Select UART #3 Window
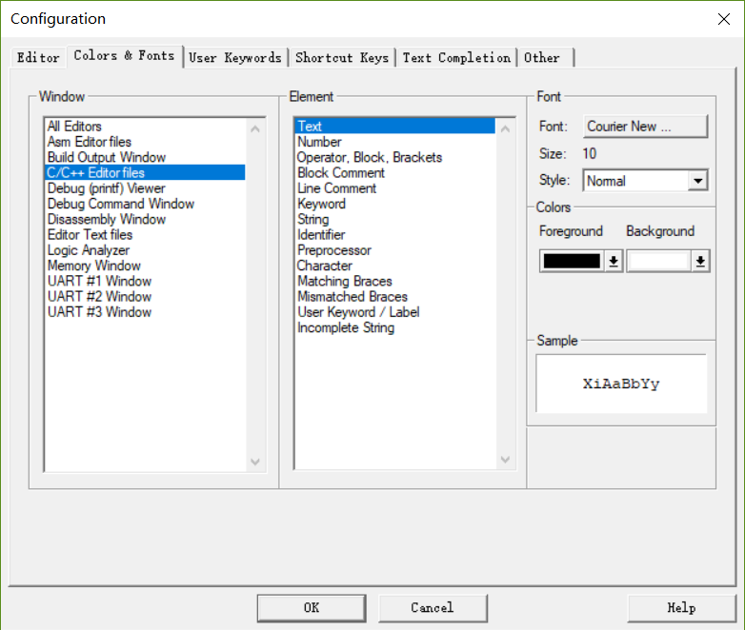The width and height of the screenshot is (745, 630). pyautogui.click(x=145, y=312)
